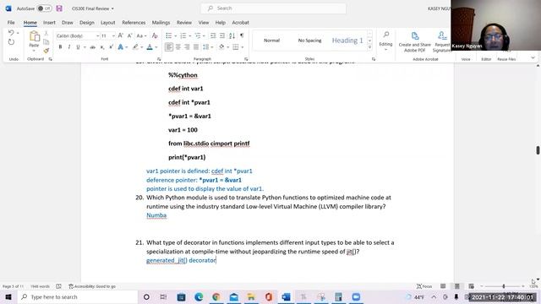Switch to Print Layout view icon
The height and width of the screenshot is (304, 541).
[457, 286]
